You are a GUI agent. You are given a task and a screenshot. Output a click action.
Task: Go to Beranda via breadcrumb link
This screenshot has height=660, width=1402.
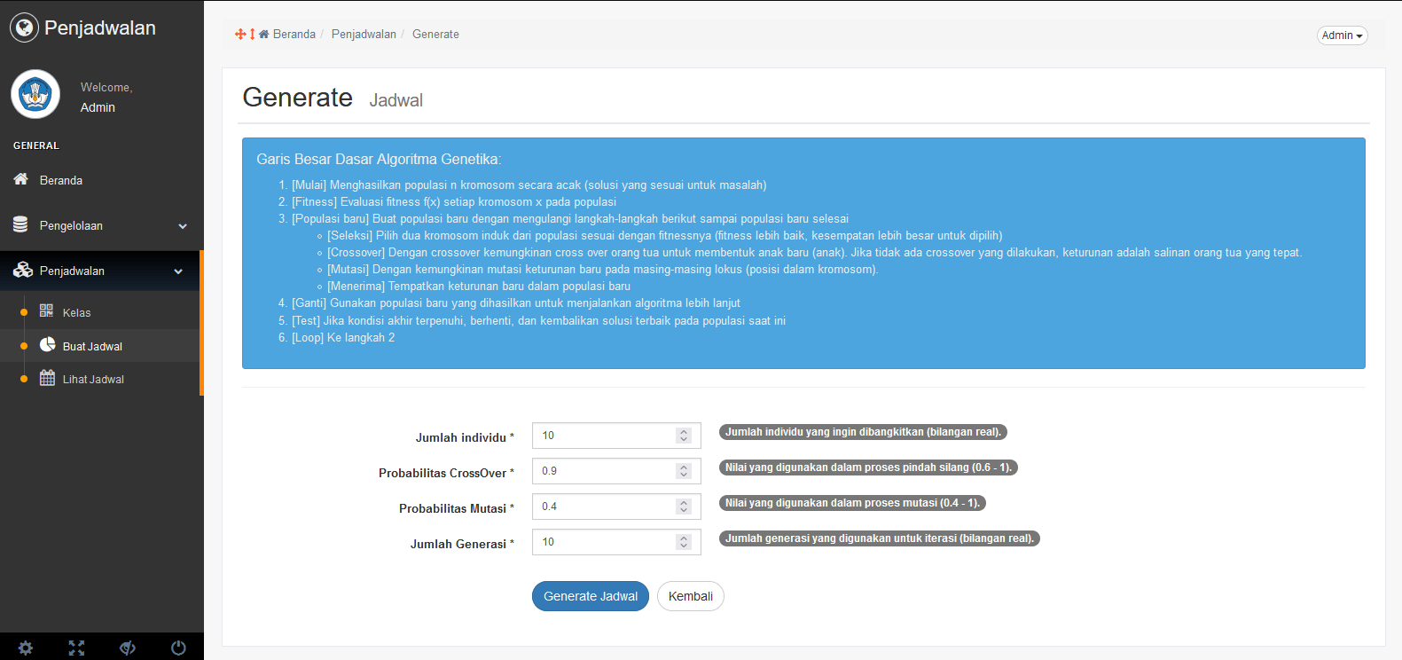pos(294,34)
